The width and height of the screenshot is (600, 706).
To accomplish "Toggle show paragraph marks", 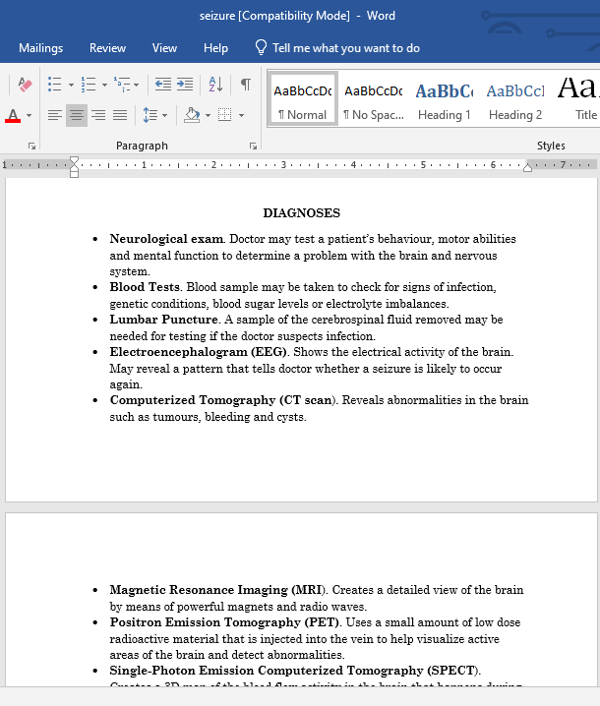I will click(x=246, y=85).
